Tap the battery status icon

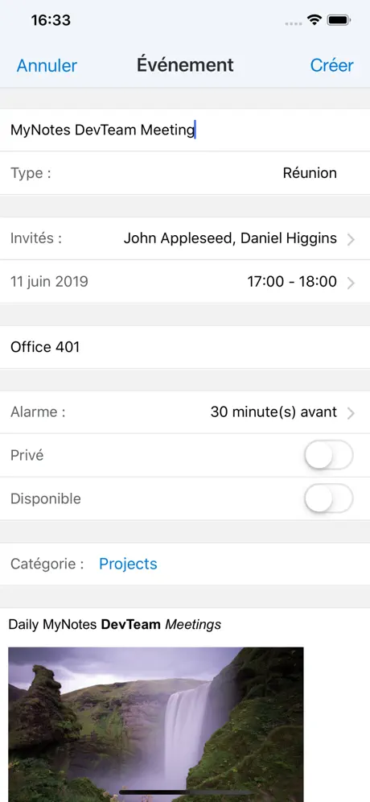pyautogui.click(x=338, y=20)
